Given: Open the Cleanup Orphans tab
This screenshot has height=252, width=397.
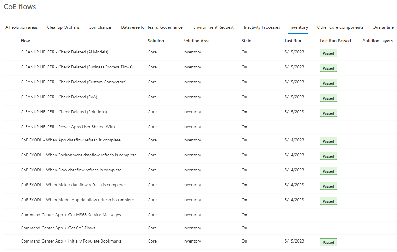Looking at the screenshot, I should tap(63, 27).
